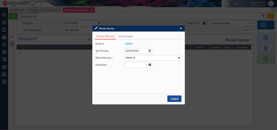The height and width of the screenshot is (130, 277).
Task: Click the green list view icon
Action: coord(13,16)
